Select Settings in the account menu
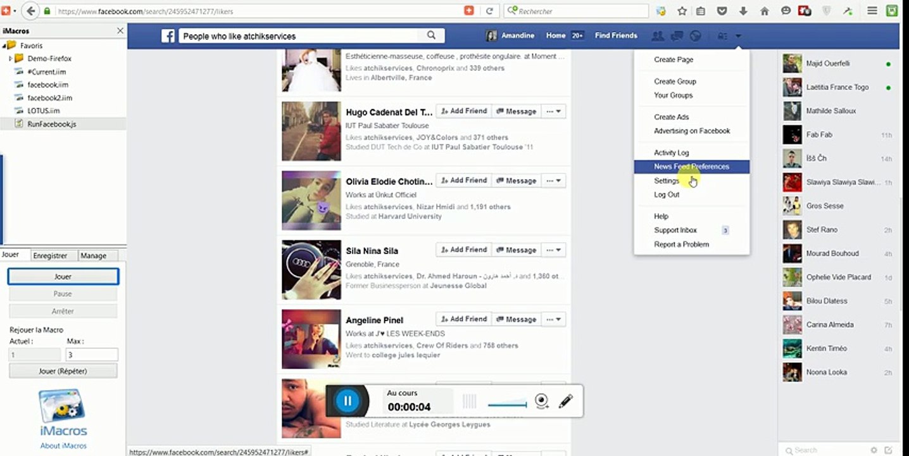 (667, 180)
